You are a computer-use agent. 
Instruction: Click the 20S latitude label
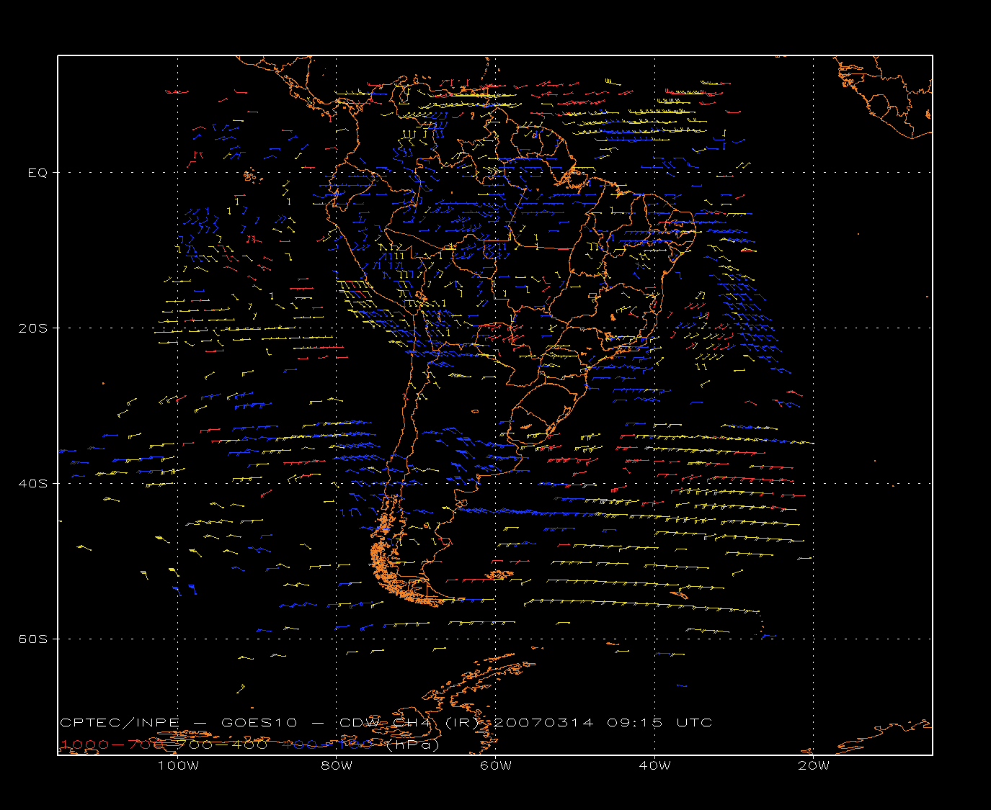[x=32, y=328]
